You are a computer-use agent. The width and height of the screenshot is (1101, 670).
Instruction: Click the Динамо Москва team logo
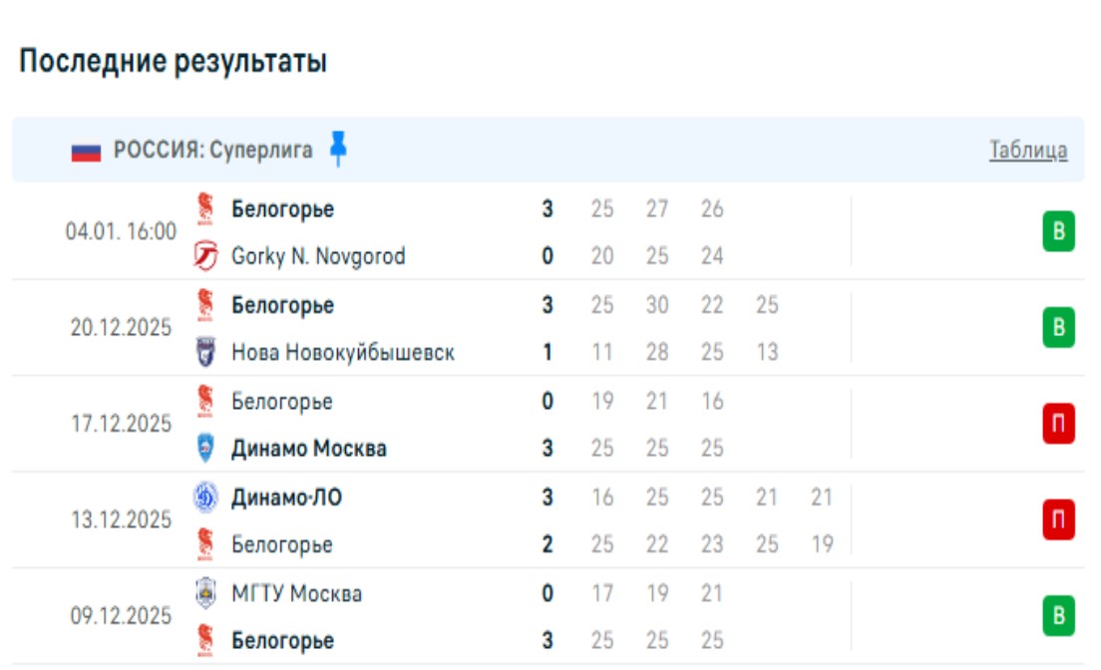[205, 449]
